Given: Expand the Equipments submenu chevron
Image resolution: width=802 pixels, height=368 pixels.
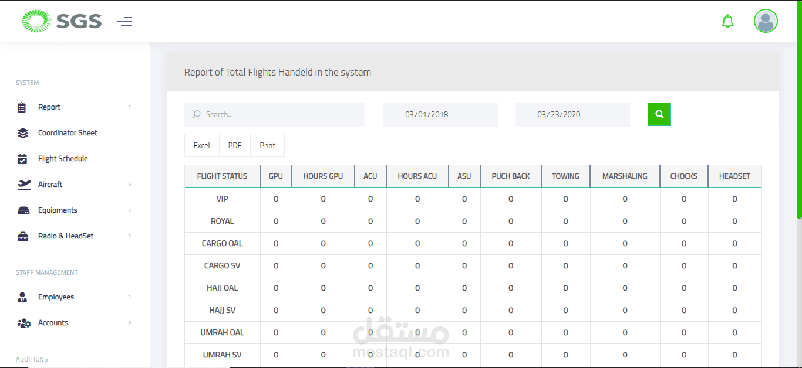Looking at the screenshot, I should (130, 210).
